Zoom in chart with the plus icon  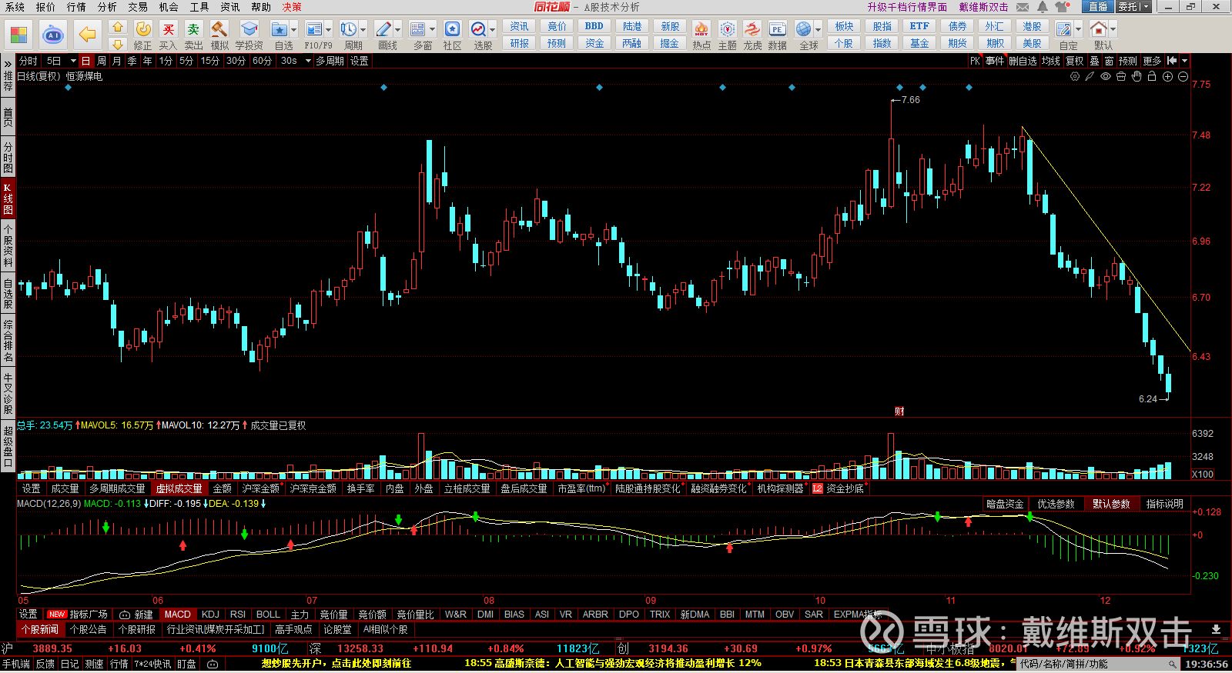pos(1167,76)
